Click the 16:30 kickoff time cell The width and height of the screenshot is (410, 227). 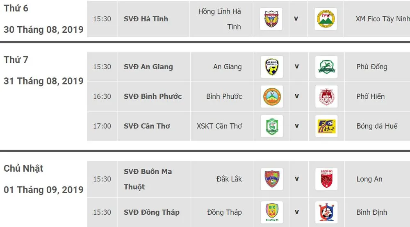(102, 96)
